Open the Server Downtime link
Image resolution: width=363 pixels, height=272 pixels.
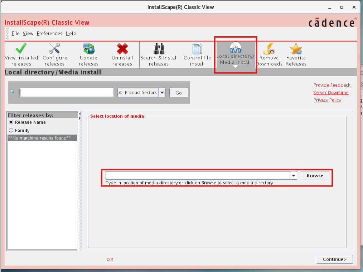coord(330,93)
